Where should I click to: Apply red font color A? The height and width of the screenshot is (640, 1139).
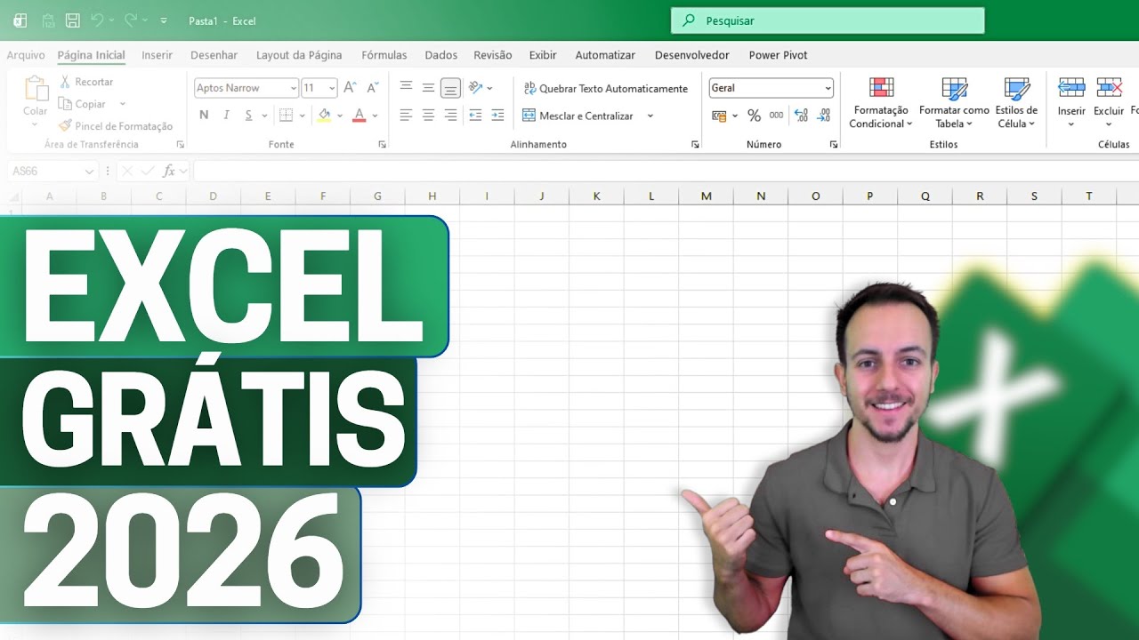tap(359, 116)
